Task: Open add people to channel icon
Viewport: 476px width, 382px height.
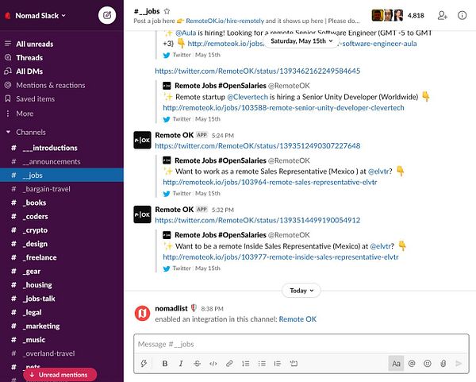Action: [x=443, y=15]
